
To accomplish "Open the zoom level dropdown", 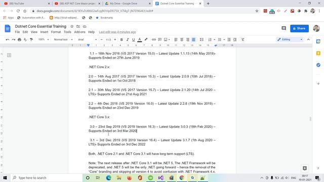I will pyautogui.click(x=44, y=39).
